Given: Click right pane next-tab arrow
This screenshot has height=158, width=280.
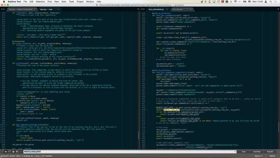Looking at the screenshot, I should [x=144, y=9].
